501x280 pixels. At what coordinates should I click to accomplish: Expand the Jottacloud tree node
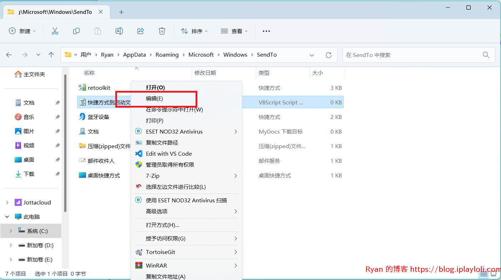coord(7,202)
